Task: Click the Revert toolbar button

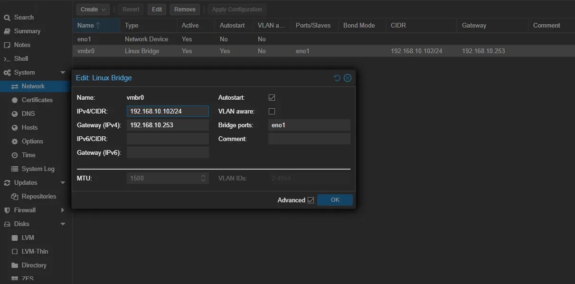Action: pos(131,9)
